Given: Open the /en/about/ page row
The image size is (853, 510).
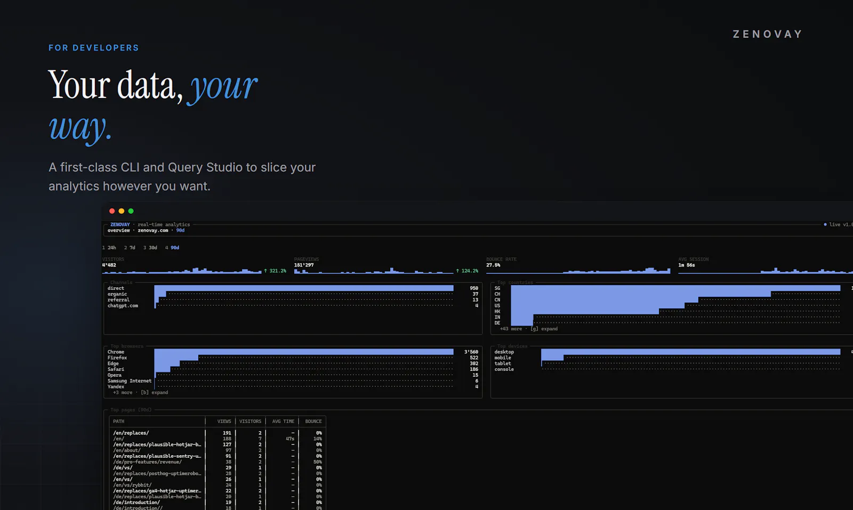Looking at the screenshot, I should pos(218,450).
